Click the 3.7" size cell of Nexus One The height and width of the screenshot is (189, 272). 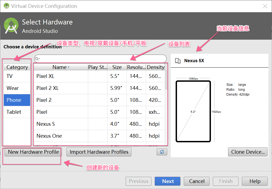point(117,136)
